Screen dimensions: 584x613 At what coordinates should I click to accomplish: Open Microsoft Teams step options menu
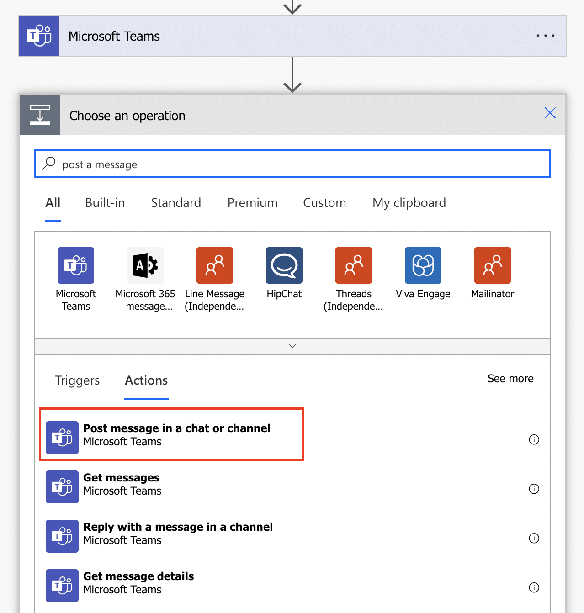click(545, 36)
